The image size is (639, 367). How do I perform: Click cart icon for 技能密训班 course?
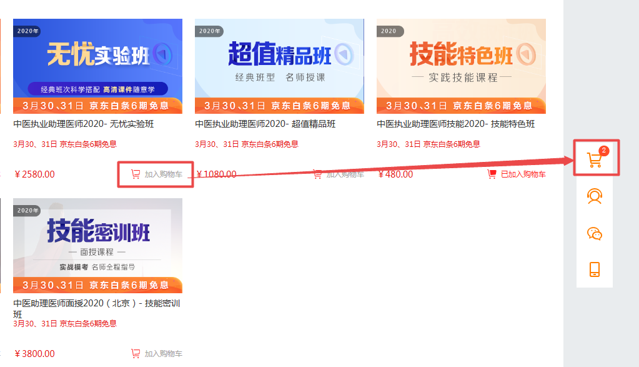tap(136, 353)
